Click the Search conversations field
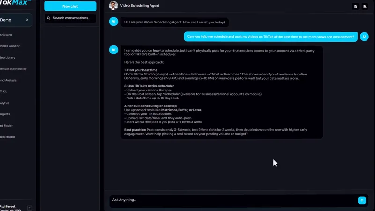The image size is (375, 211). 70,18
